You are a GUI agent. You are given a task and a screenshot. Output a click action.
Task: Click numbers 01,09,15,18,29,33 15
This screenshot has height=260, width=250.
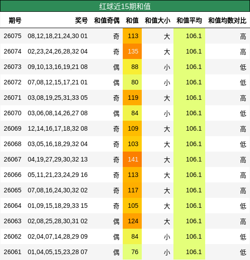(58, 206)
